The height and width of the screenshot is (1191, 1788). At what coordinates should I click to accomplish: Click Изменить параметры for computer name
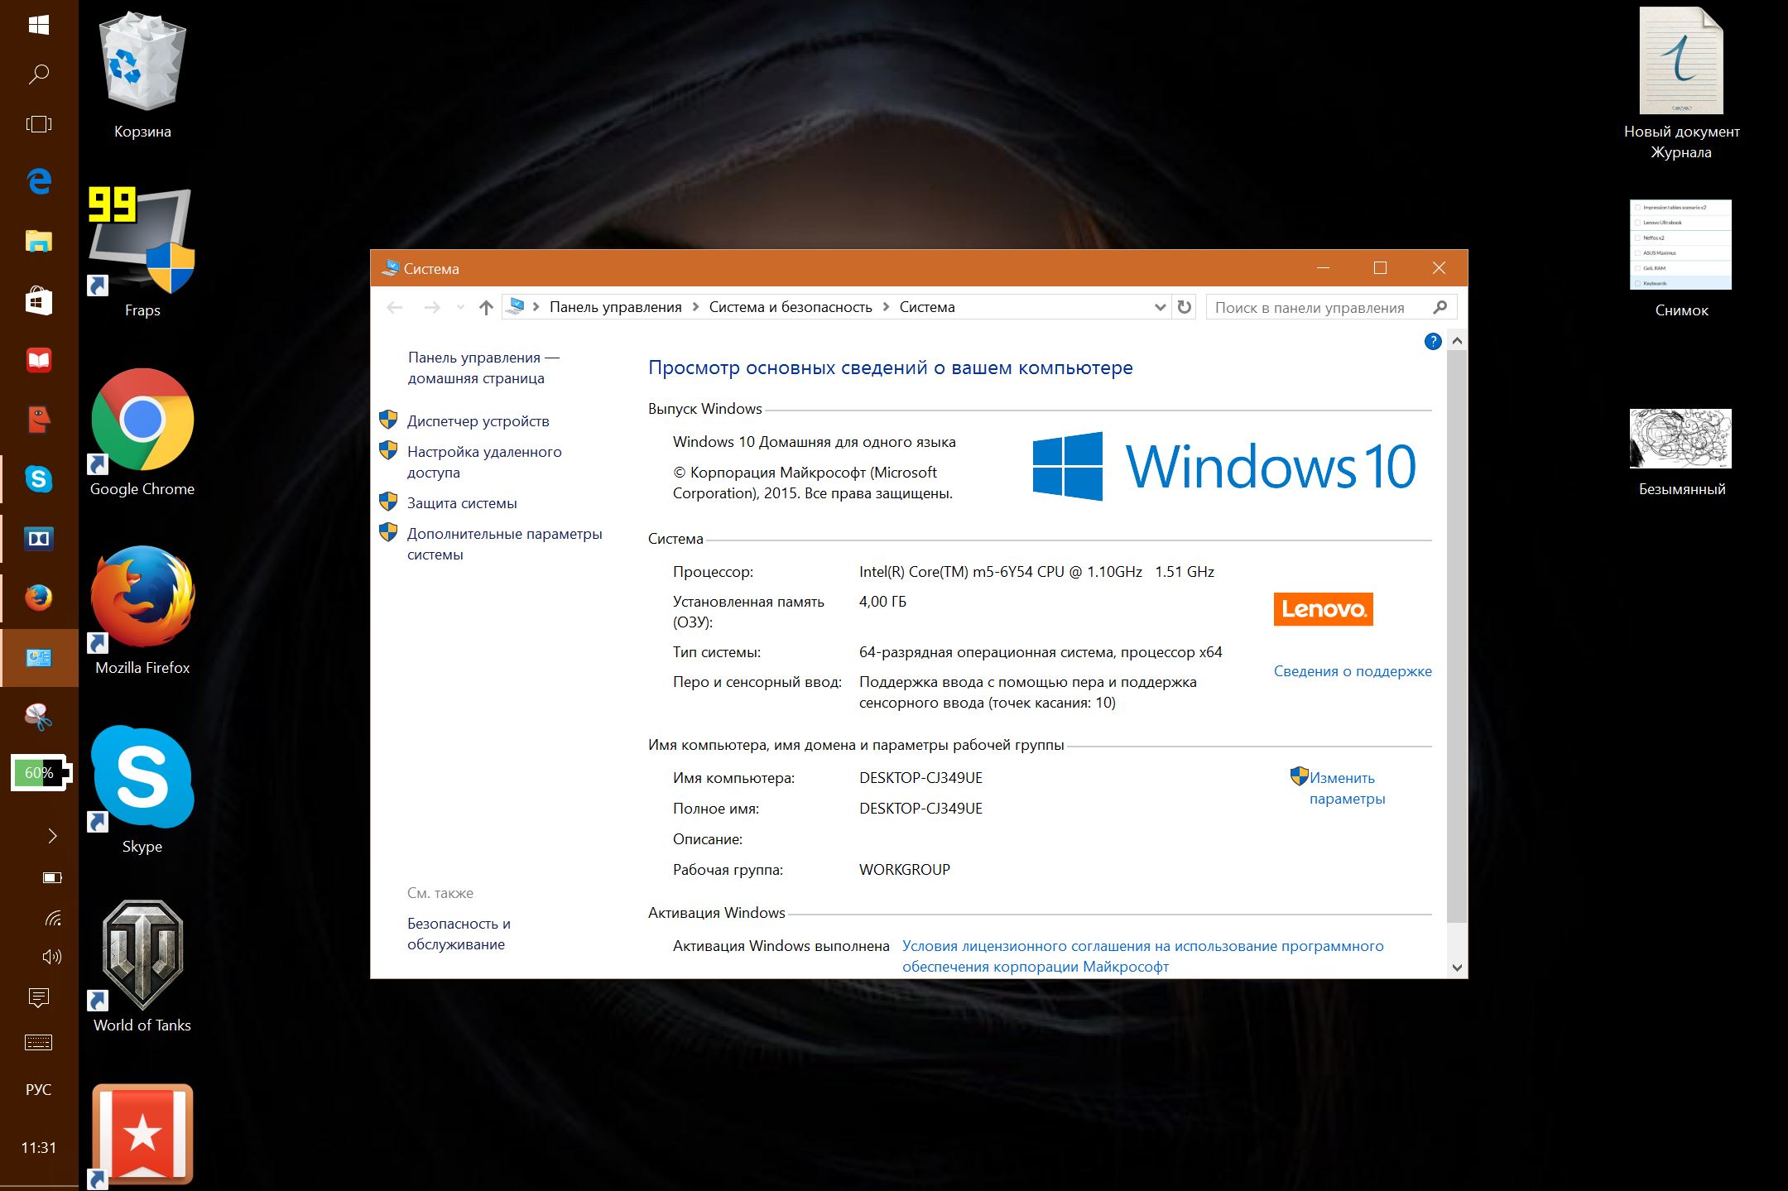click(1346, 788)
